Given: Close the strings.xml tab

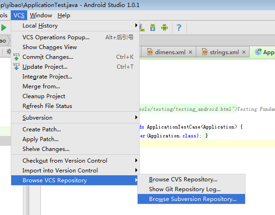Looking at the screenshot, I should (244, 52).
